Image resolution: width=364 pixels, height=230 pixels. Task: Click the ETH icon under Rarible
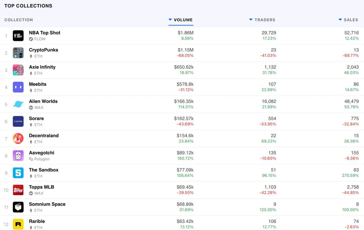[x=31, y=227]
